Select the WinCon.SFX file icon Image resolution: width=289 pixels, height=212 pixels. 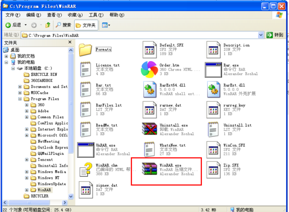(213, 150)
